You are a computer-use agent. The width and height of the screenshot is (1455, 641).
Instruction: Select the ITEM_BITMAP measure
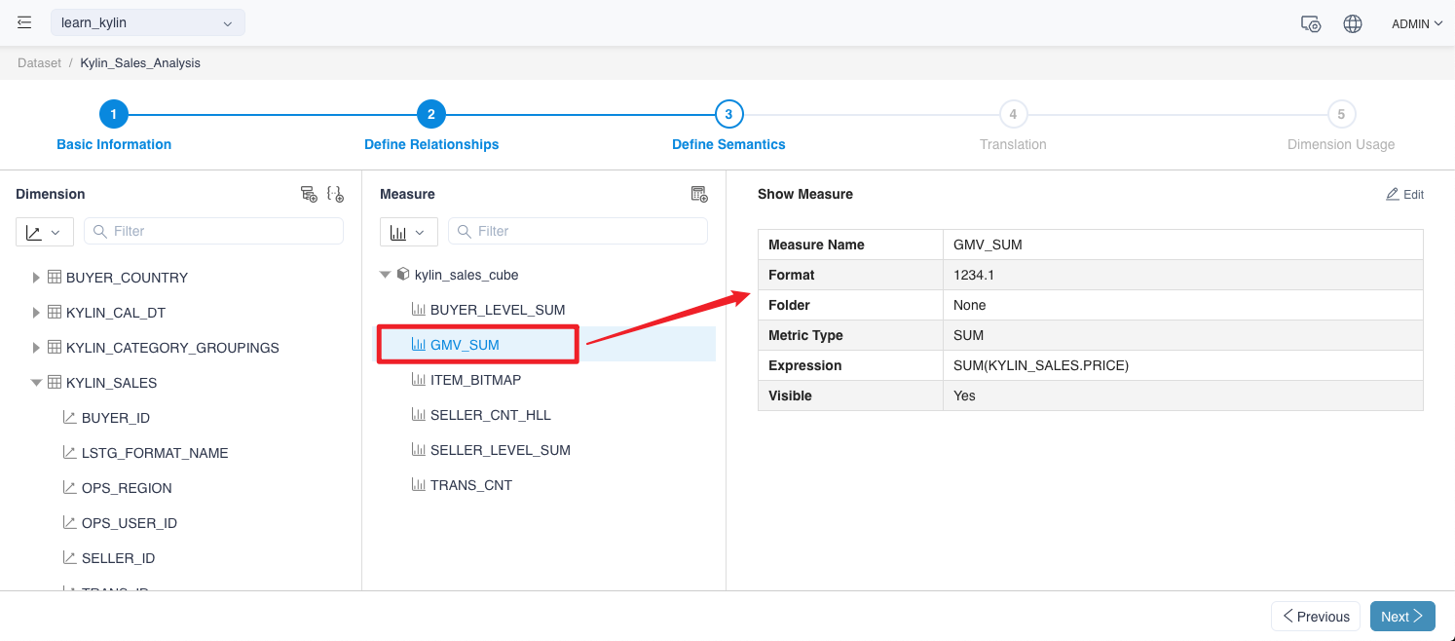pos(477,380)
